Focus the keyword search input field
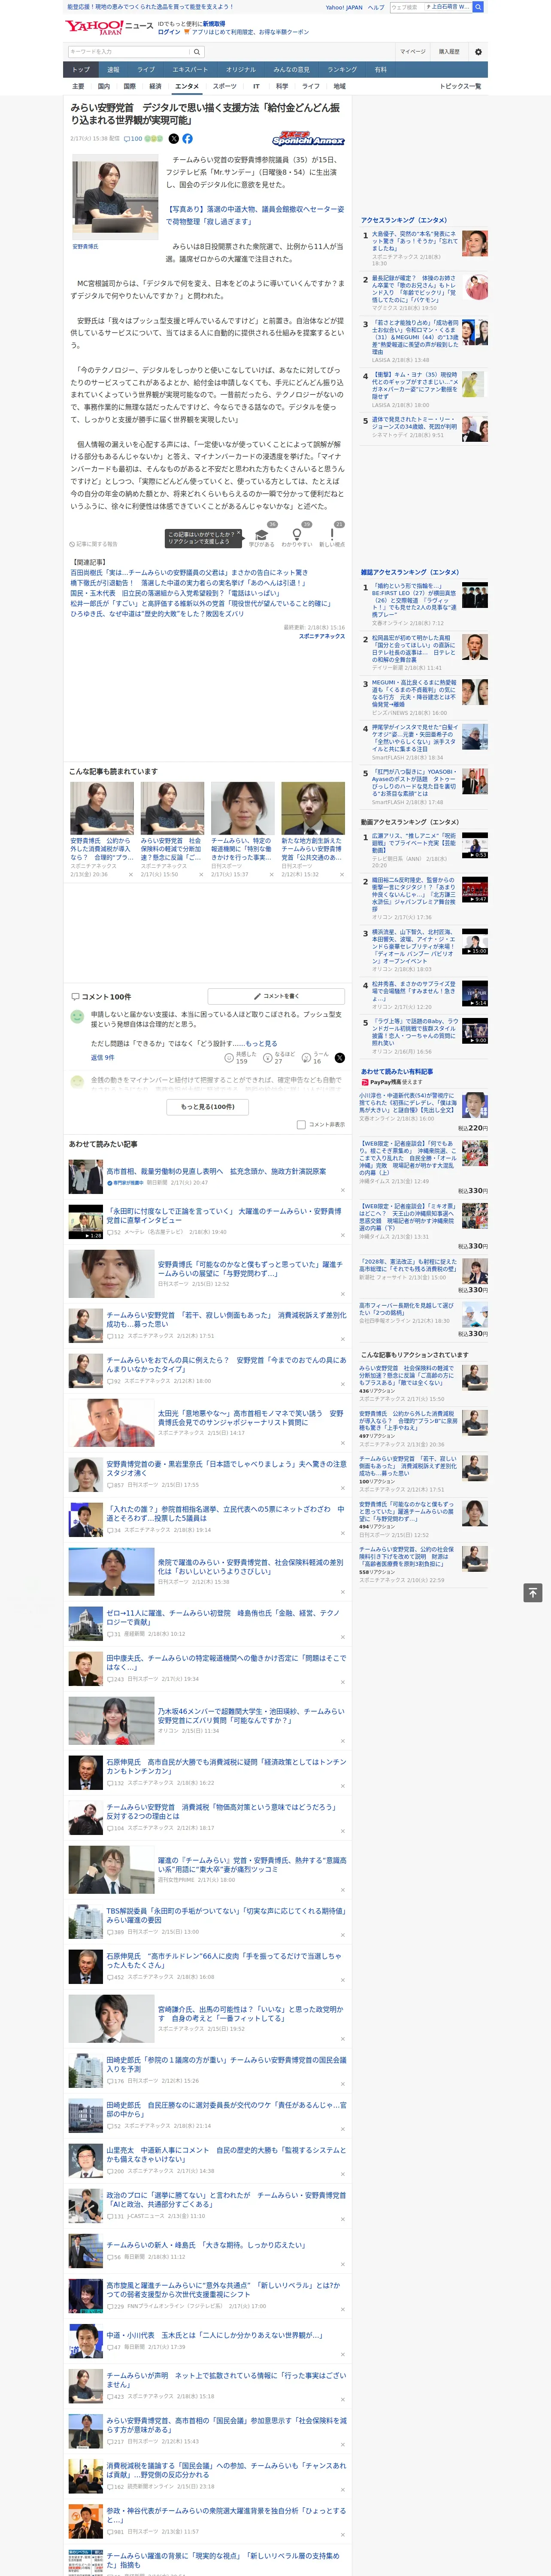 pos(129,52)
